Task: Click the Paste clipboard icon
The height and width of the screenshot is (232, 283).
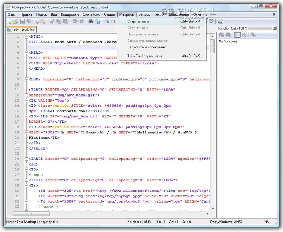Action: [66, 22]
